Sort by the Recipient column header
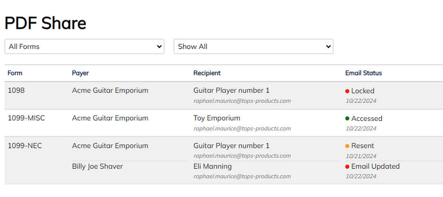This screenshot has height=197, width=443. coord(207,73)
